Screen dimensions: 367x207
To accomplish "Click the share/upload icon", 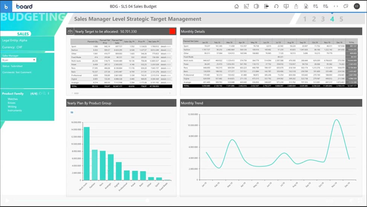I will 296,6.
